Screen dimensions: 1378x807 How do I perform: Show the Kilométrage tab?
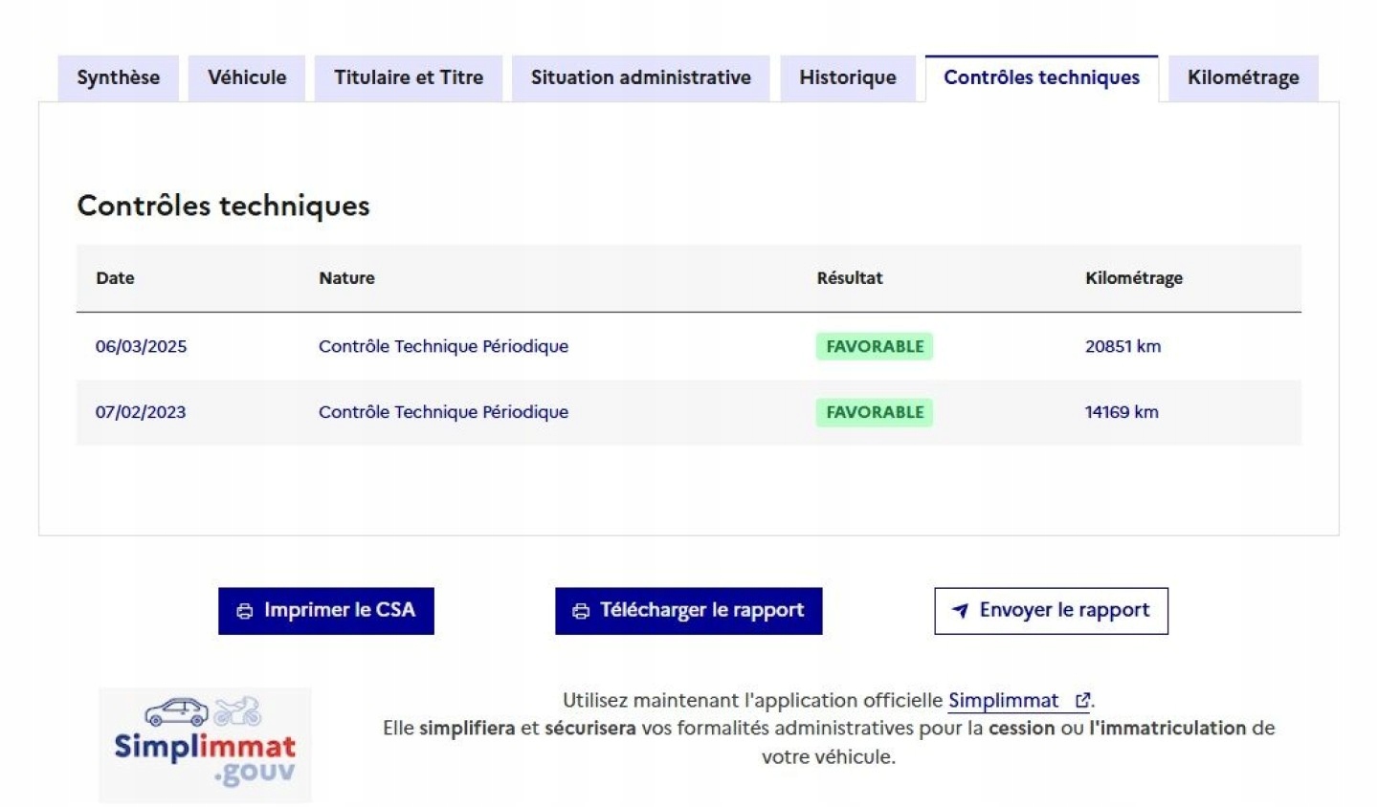point(1243,77)
